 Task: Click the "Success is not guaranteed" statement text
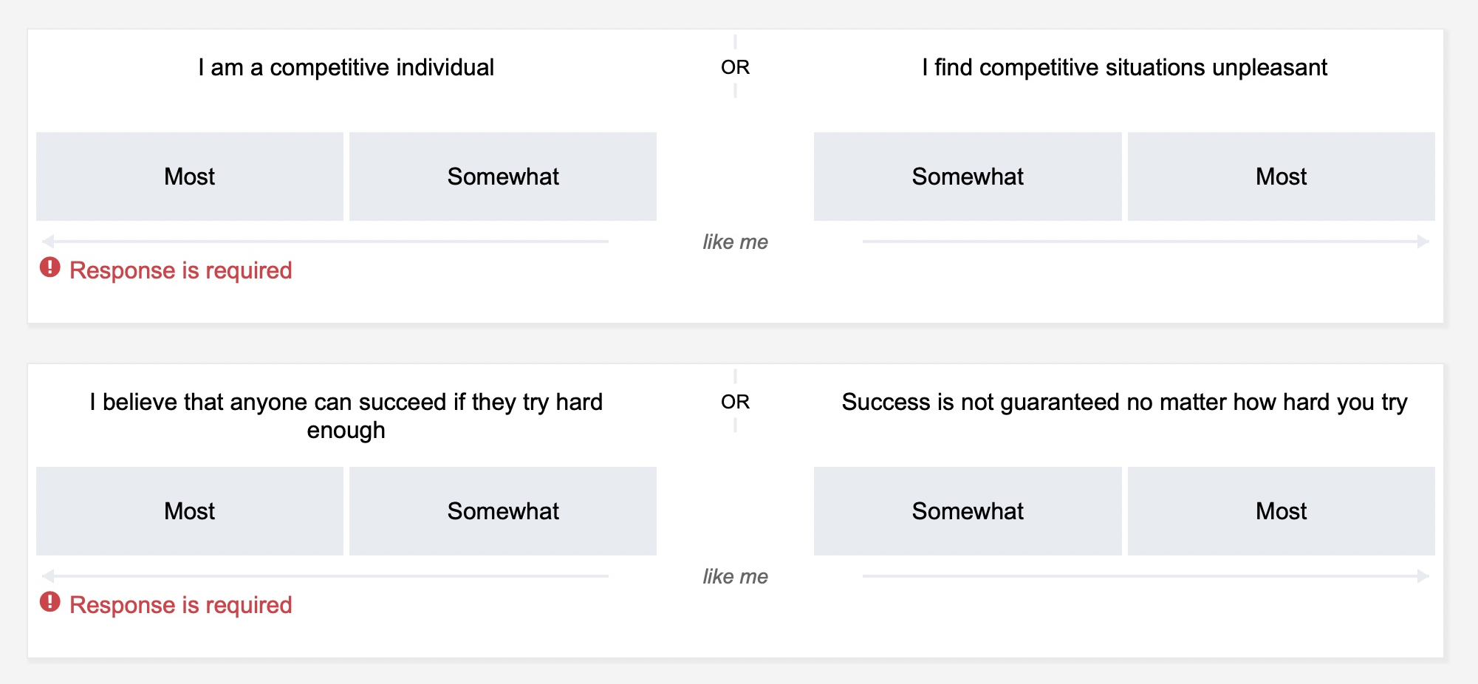click(1124, 402)
